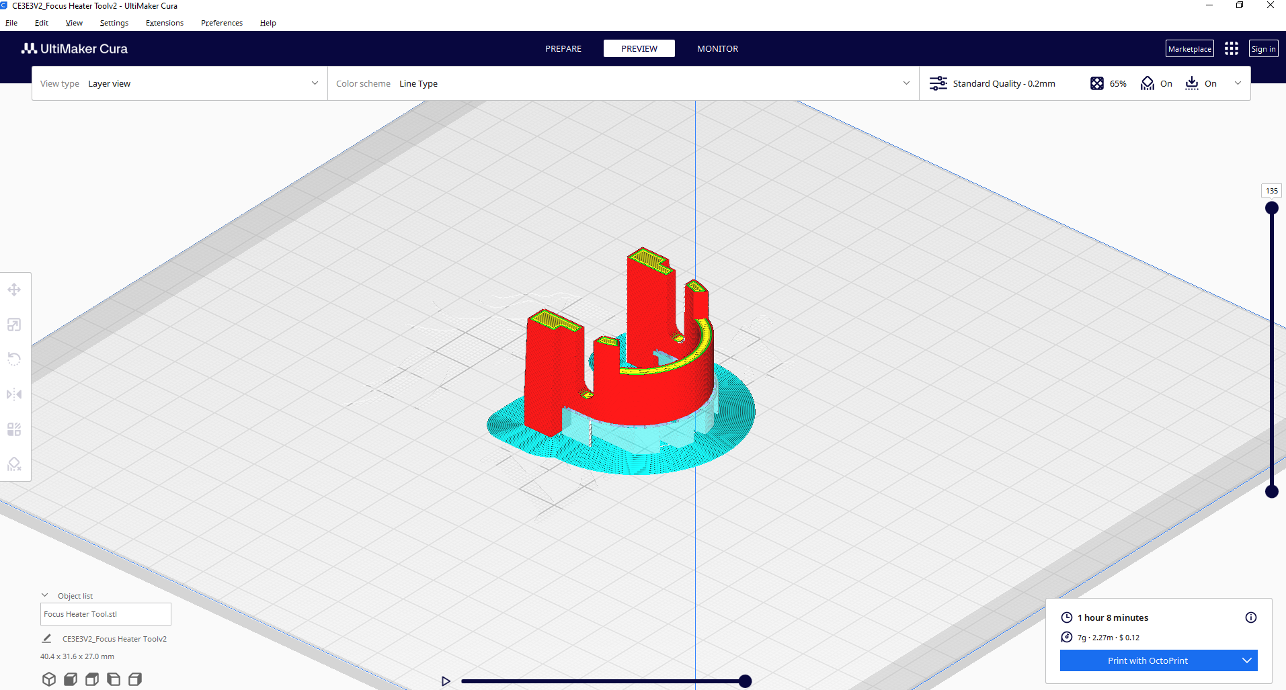Switch to the PREPARE stage
The image size is (1286, 690).
pos(563,48)
